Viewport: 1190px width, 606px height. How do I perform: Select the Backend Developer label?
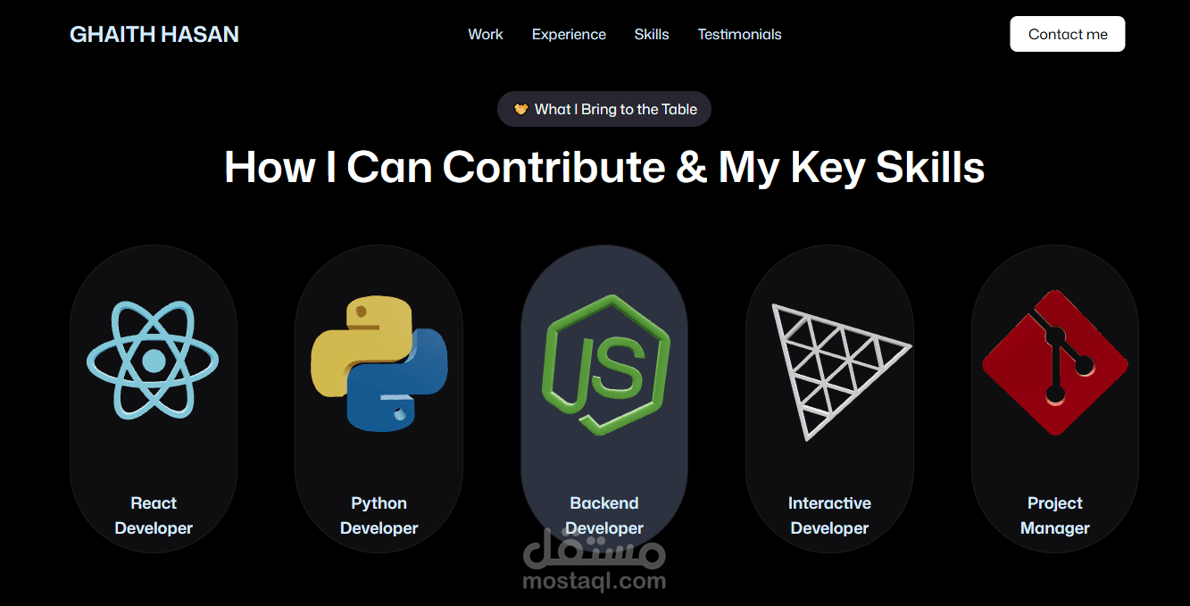604,516
